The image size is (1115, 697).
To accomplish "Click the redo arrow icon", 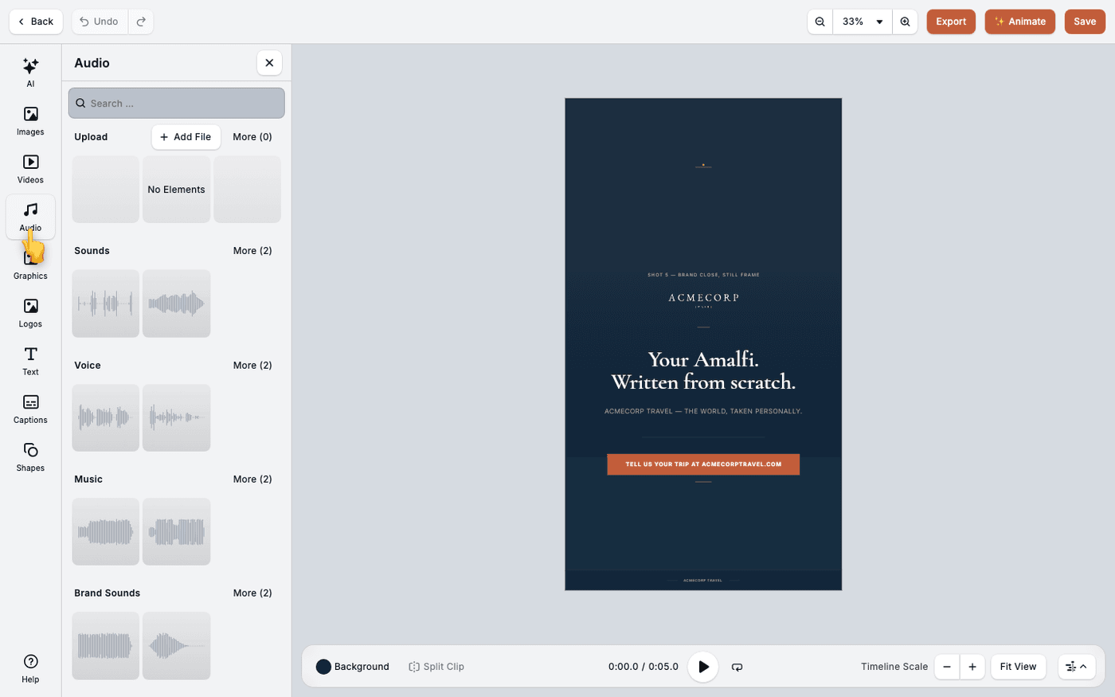I will (x=141, y=22).
